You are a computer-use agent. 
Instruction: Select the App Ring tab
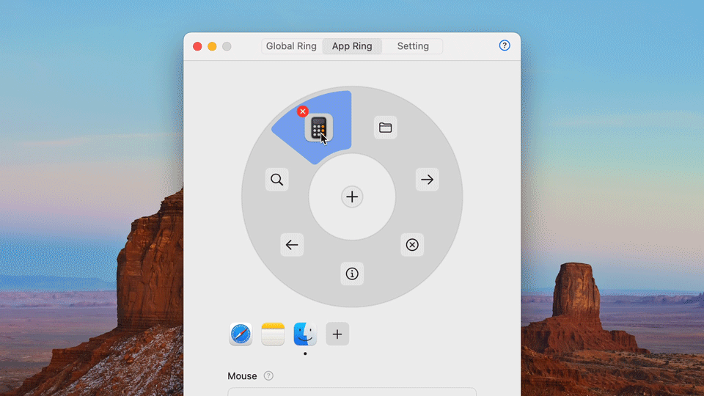(352, 46)
